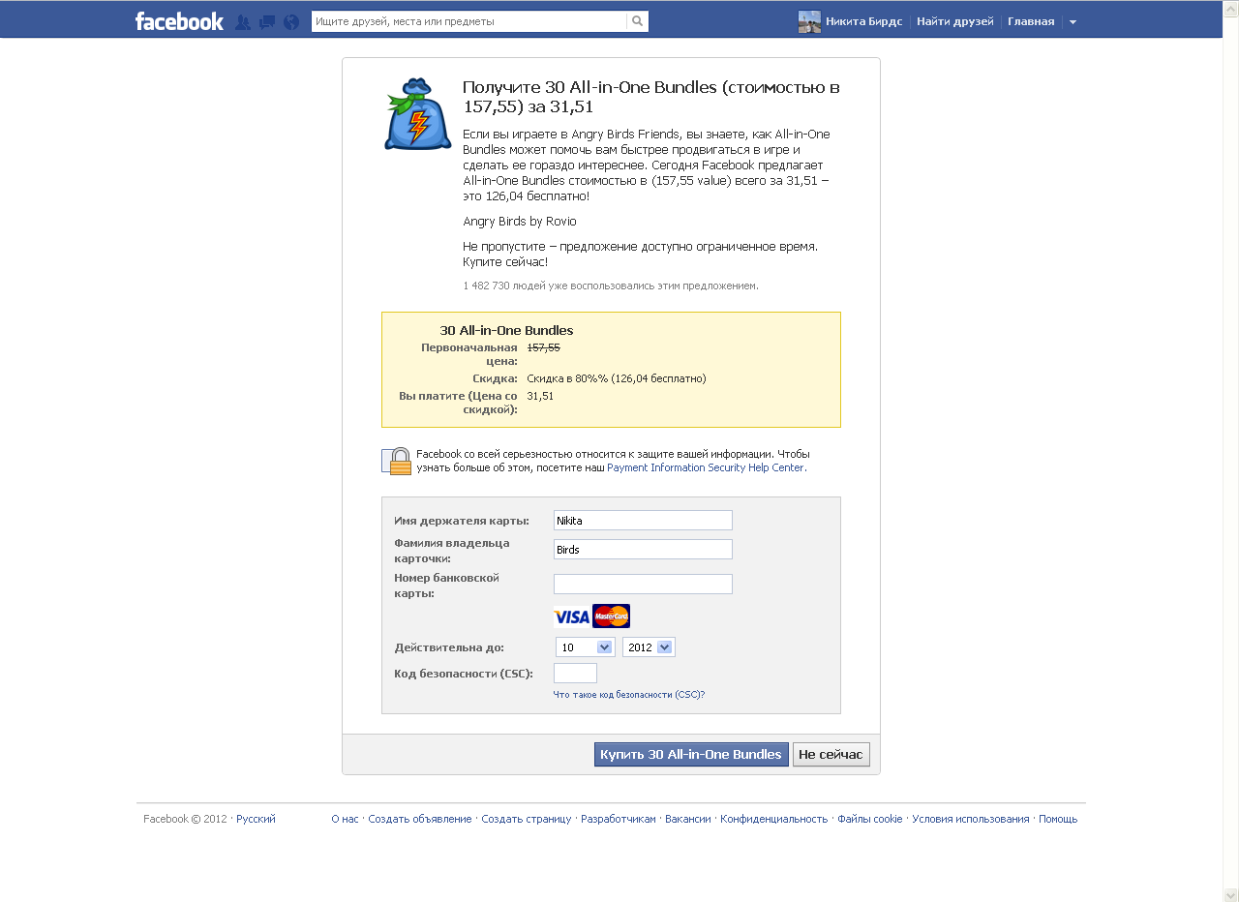The image size is (1239, 902).
Task: Click struck-through original price 157,55
Action: pos(543,346)
